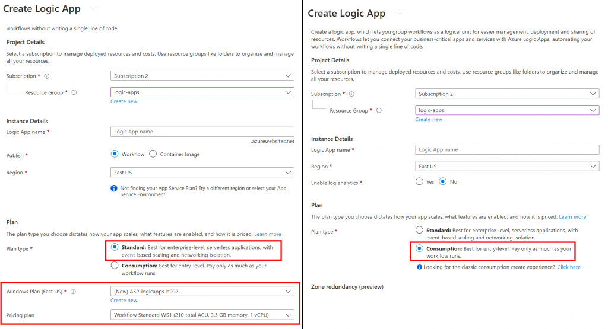Screen dimensions: 608x329
Task: Click Create new under Resource Group in the right panel
Action: click(429, 120)
